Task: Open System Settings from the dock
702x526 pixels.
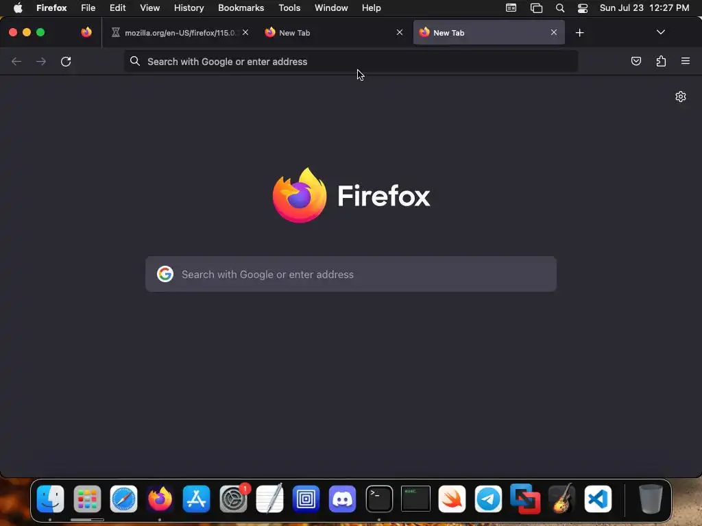Action: (x=233, y=499)
